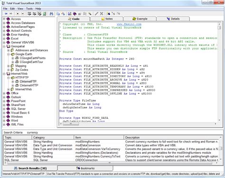Expand the Access tree node
The image size is (225, 178).
pos(4,19)
